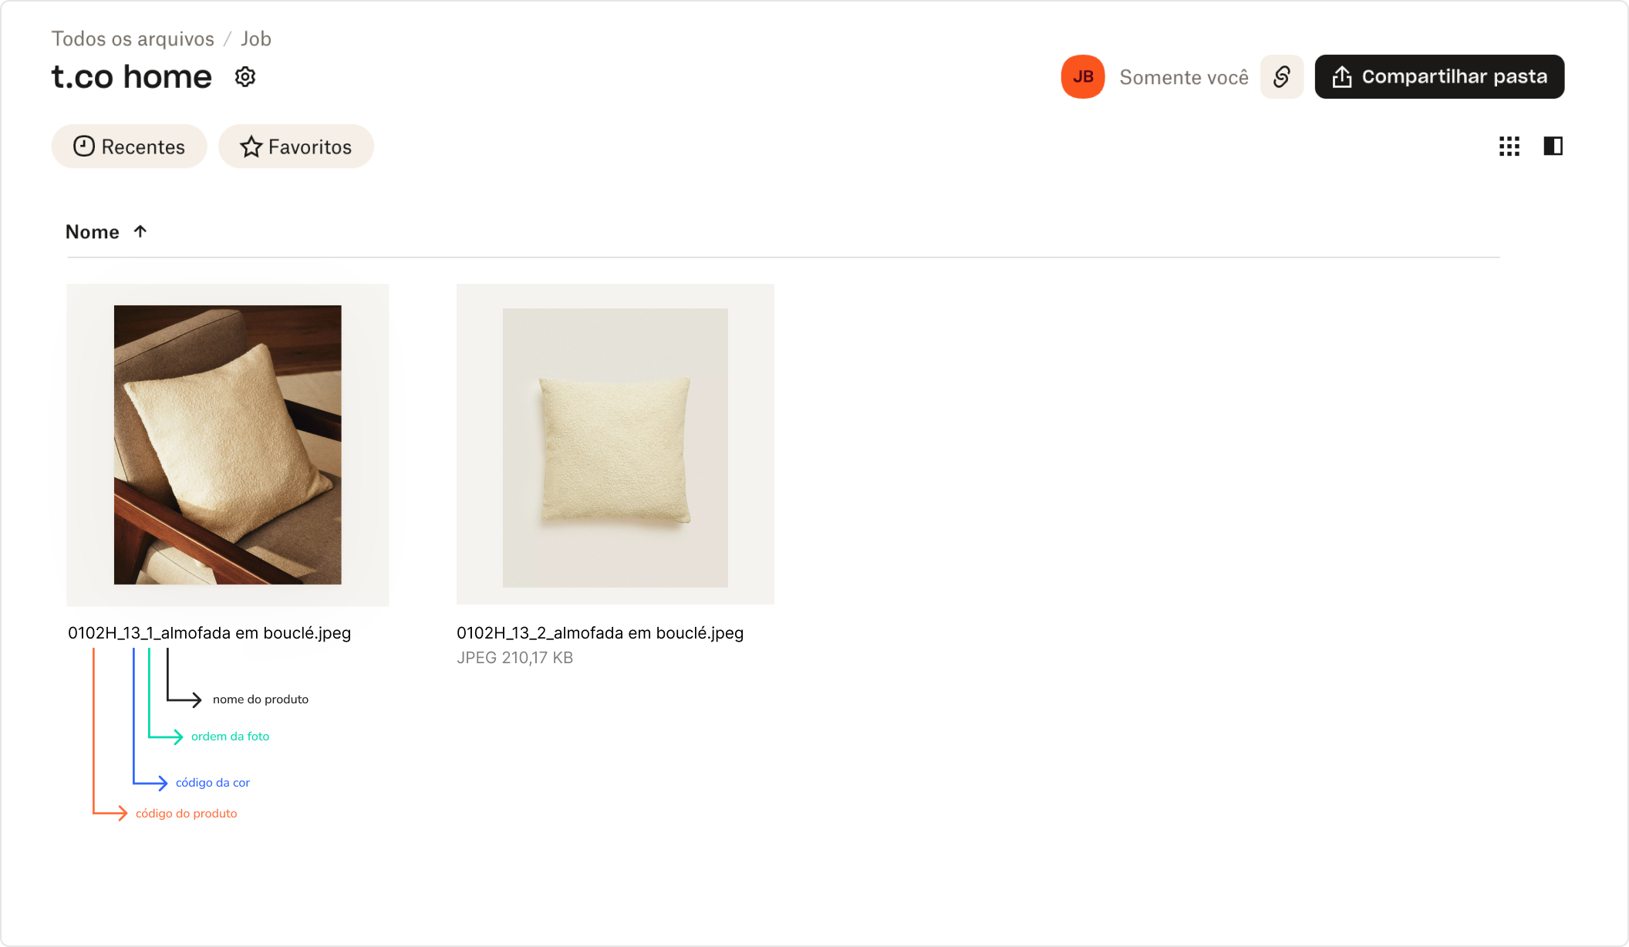Click the star icon in Favoritos

click(251, 147)
